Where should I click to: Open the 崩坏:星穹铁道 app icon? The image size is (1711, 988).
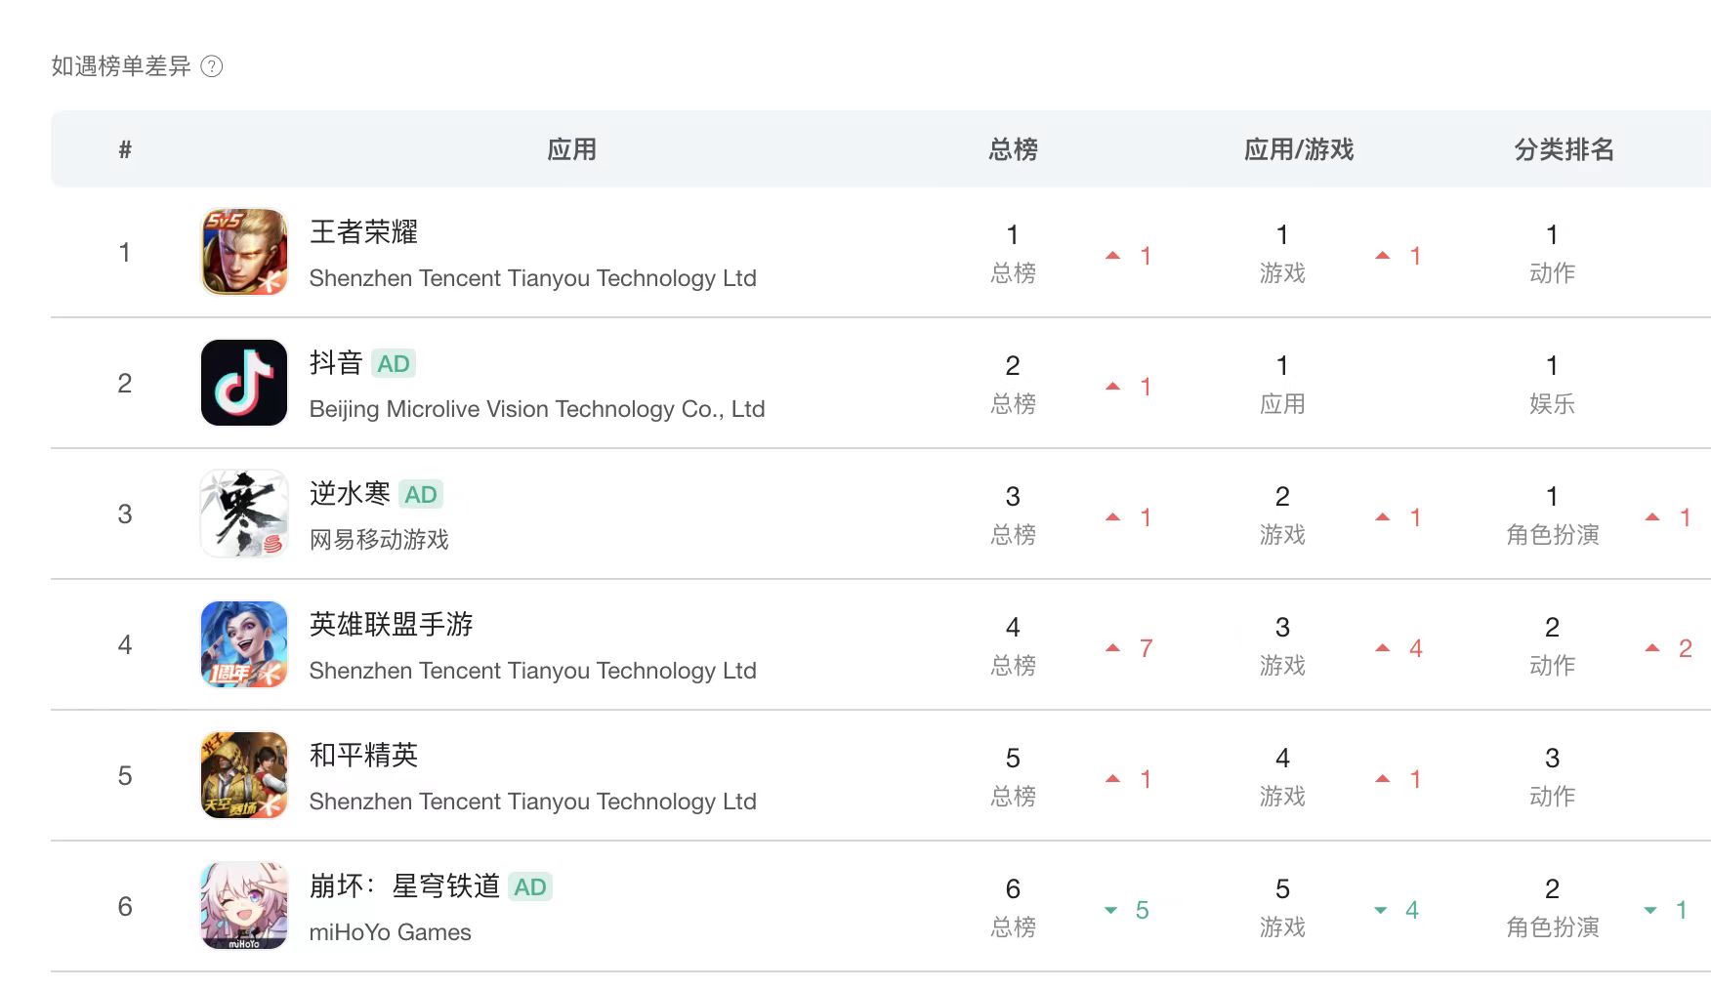coord(244,906)
